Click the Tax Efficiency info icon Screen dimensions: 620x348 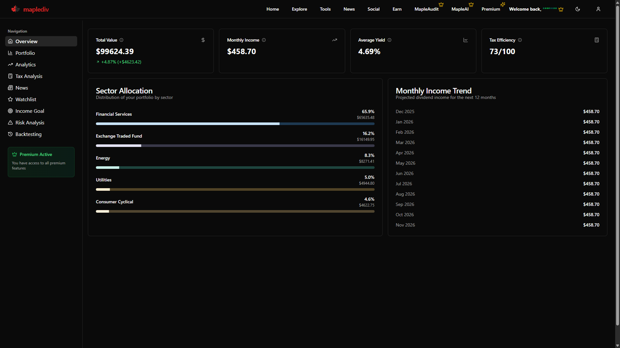pos(520,40)
